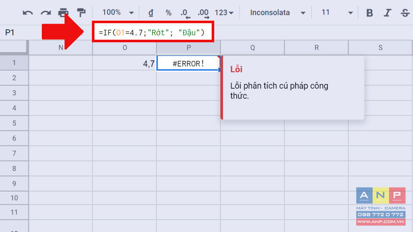This screenshot has width=413, height=232.
Task: Select row 5 header
Action: [x=14, y=123]
